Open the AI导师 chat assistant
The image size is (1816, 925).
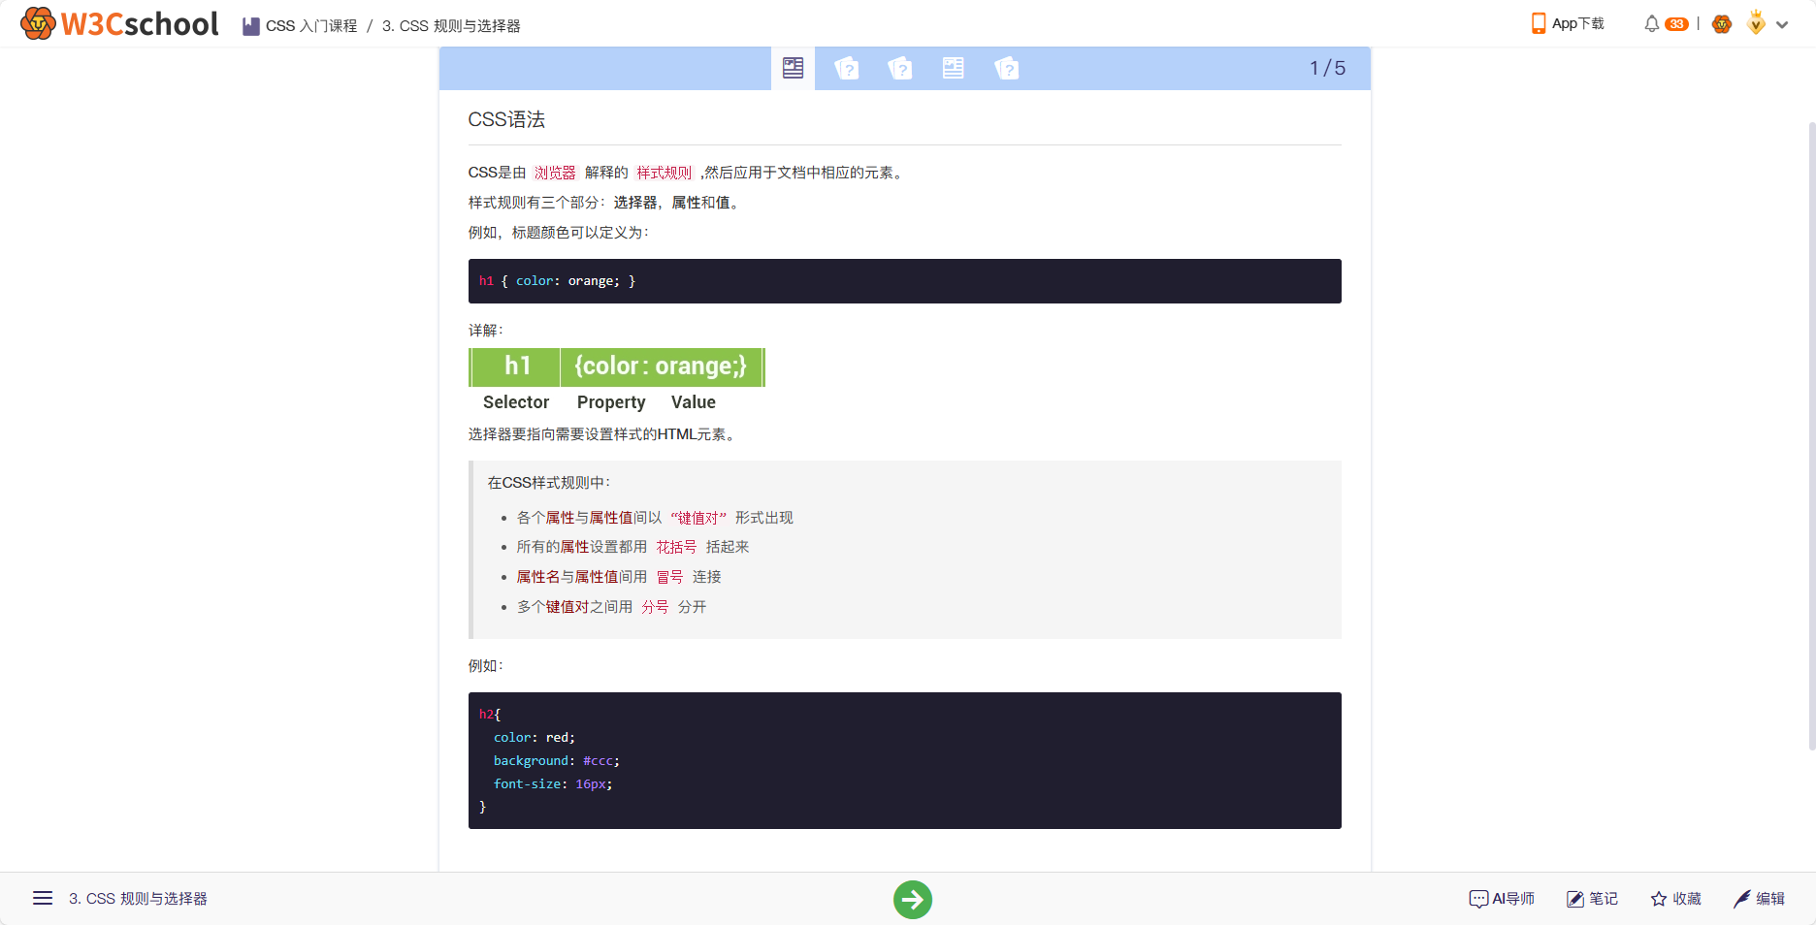click(x=1502, y=899)
